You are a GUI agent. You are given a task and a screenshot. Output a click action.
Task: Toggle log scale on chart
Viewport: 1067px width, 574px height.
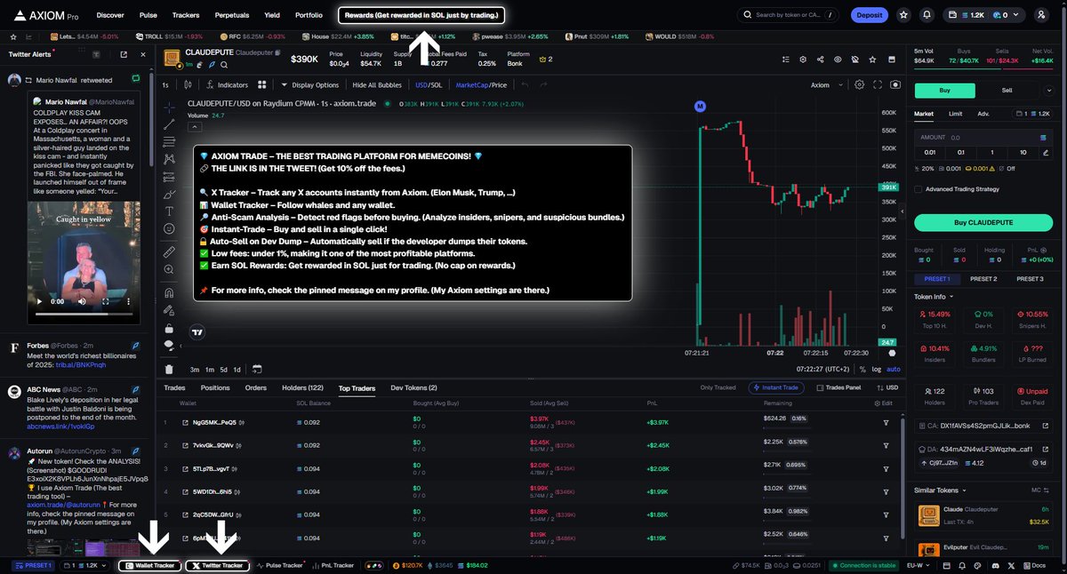[876, 369]
